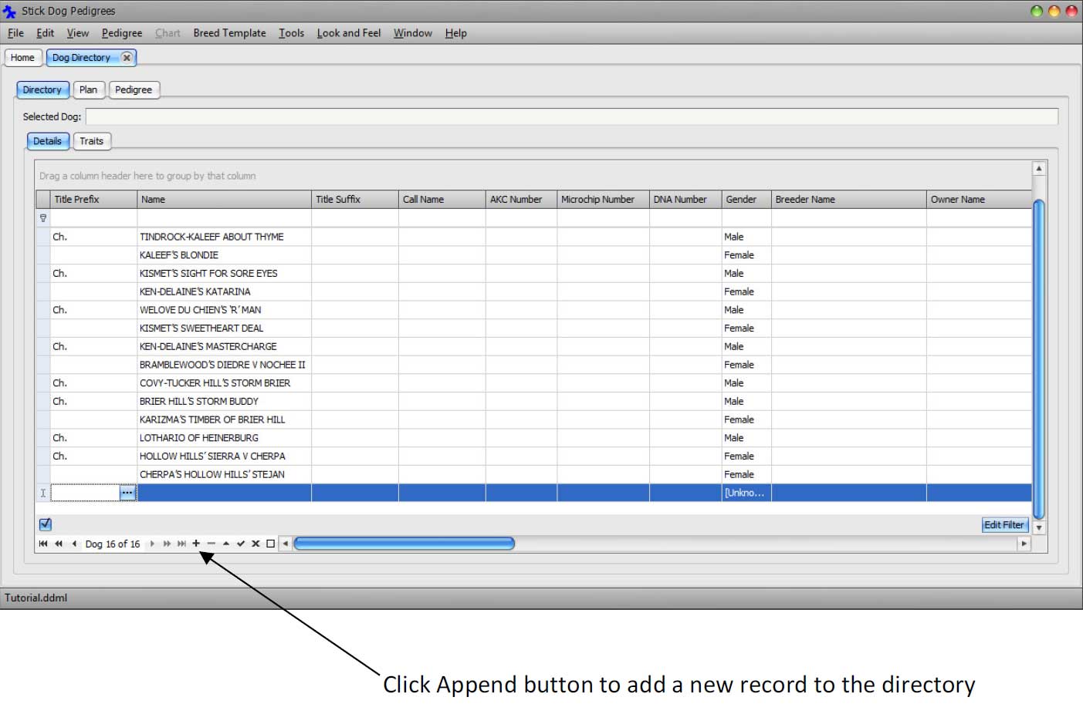The width and height of the screenshot is (1083, 714).
Task: Cancel the current edit with the X icon
Action: (x=256, y=544)
